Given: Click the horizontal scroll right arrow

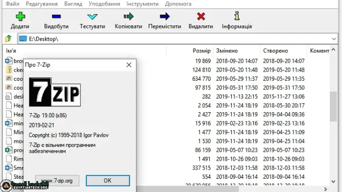Looking at the screenshot, I should pos(325,189).
